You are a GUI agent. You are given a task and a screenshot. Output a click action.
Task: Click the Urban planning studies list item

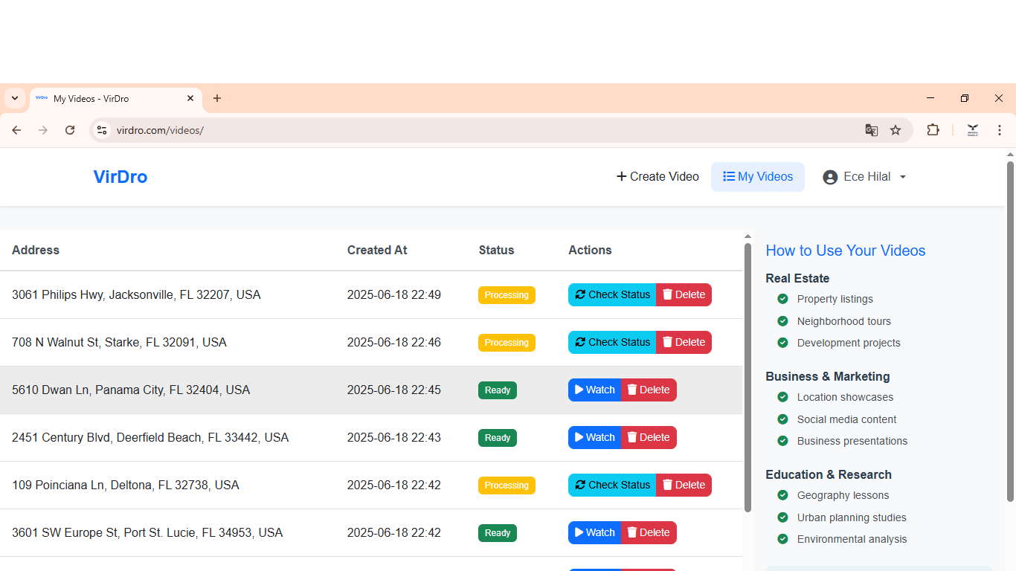click(852, 517)
